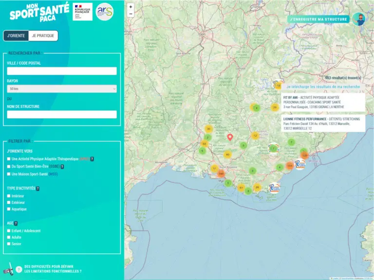Click the Mon Sport Santé PACA logo
The width and height of the screenshot is (374, 280).
click(x=39, y=12)
